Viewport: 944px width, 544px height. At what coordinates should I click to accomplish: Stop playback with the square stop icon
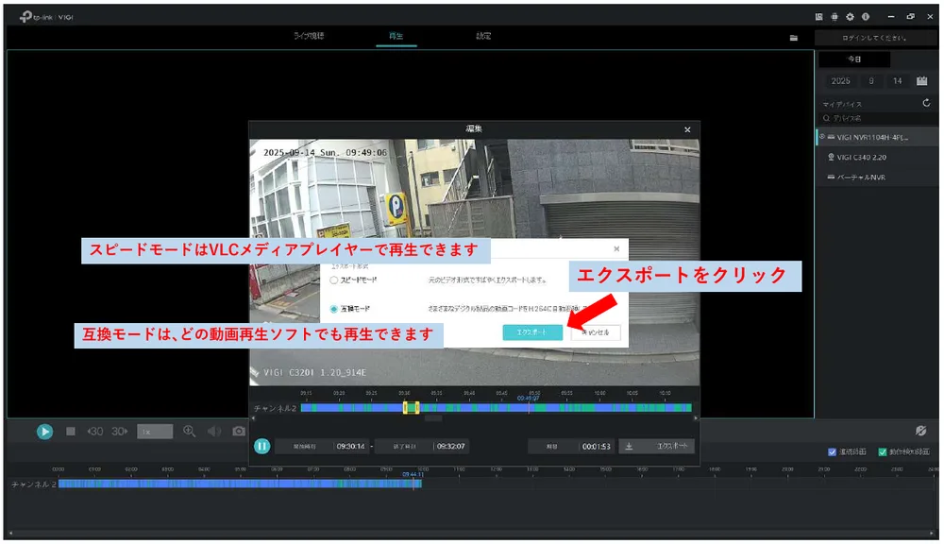click(71, 432)
